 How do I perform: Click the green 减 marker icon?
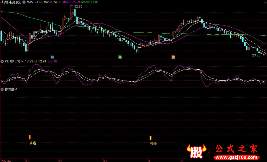(120, 57)
